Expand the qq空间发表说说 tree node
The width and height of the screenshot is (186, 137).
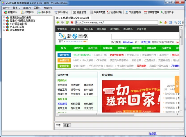[4, 23]
